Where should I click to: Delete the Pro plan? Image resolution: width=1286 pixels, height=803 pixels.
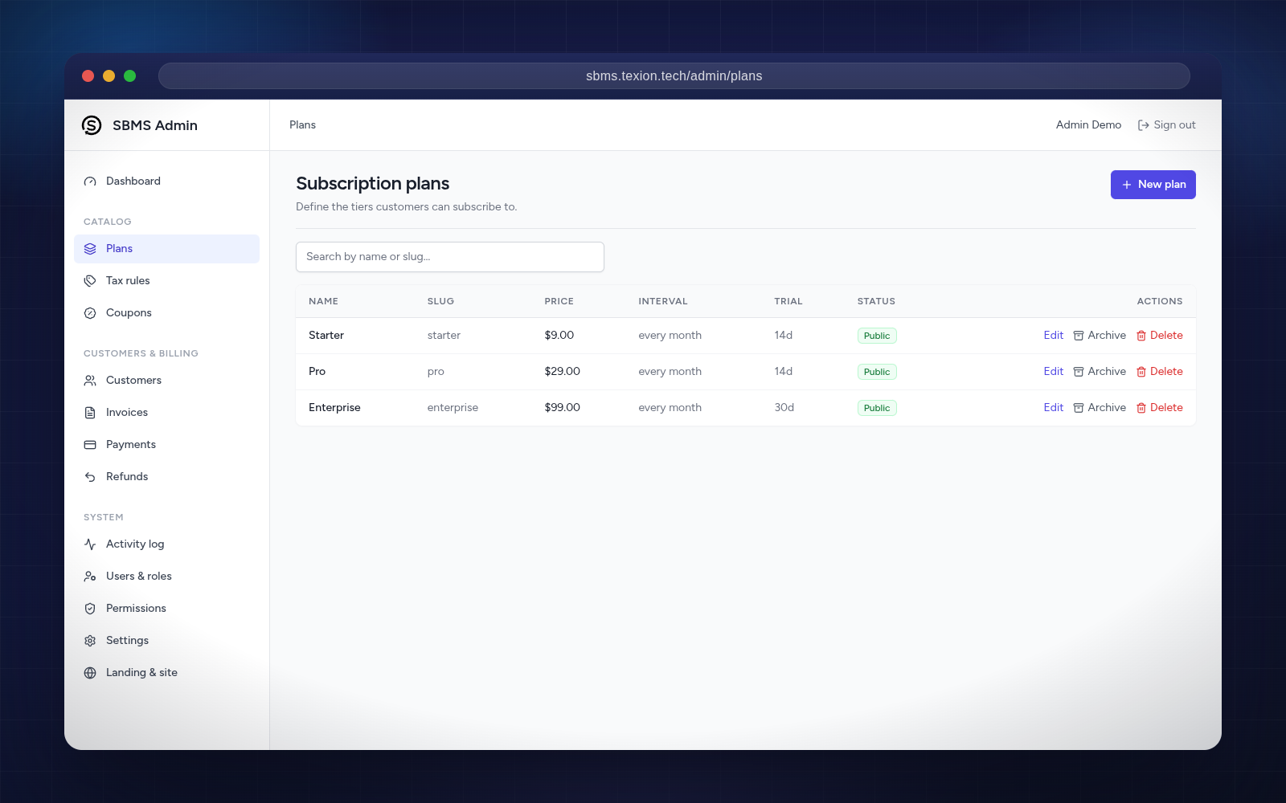point(1159,372)
